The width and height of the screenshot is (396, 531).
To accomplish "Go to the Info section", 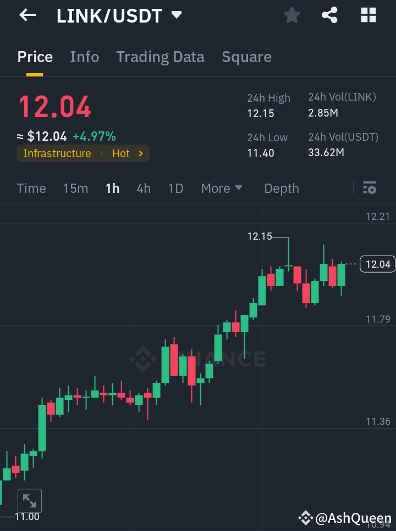I will (84, 57).
